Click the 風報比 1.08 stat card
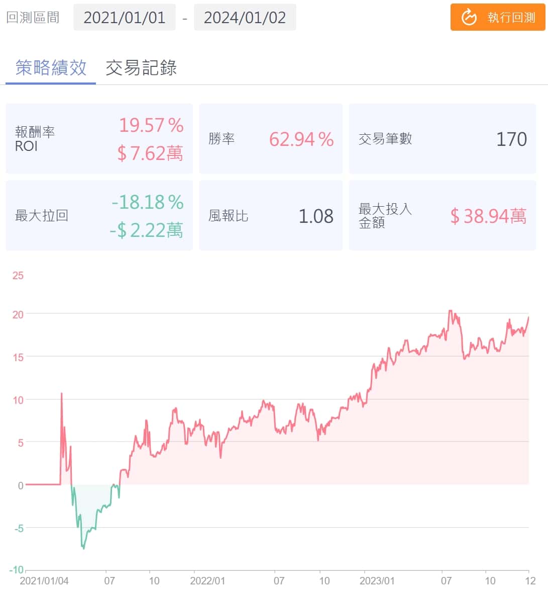Image resolution: width=548 pixels, height=594 pixels. click(271, 216)
